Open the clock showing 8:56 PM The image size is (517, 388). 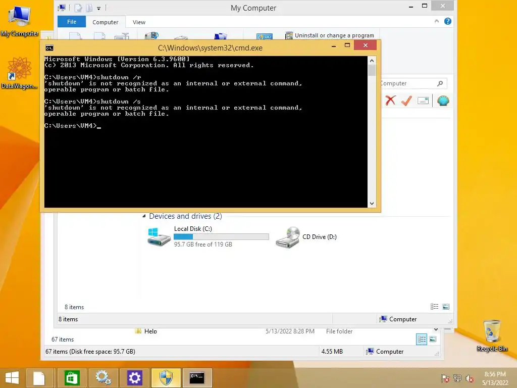(x=495, y=378)
